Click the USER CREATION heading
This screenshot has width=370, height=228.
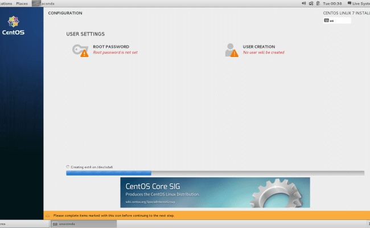(x=259, y=47)
